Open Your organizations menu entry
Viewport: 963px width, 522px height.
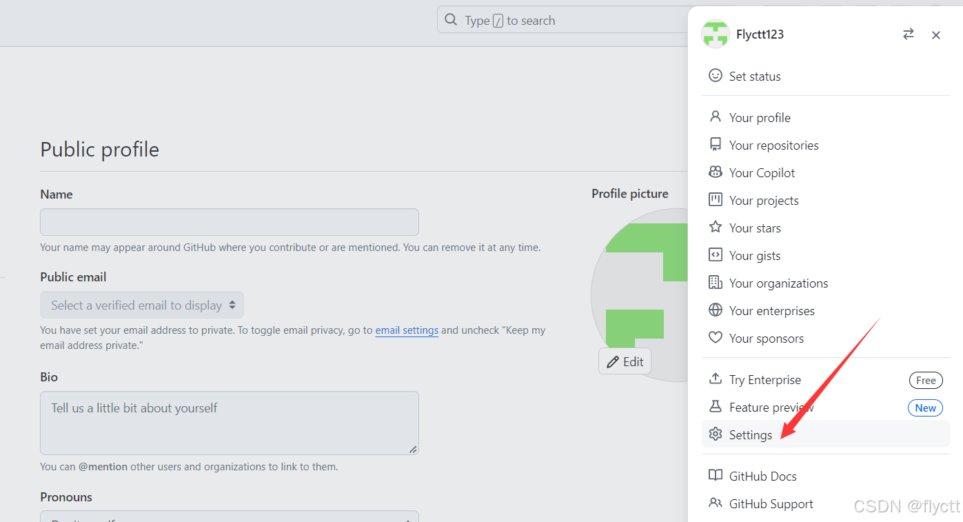click(x=826, y=283)
